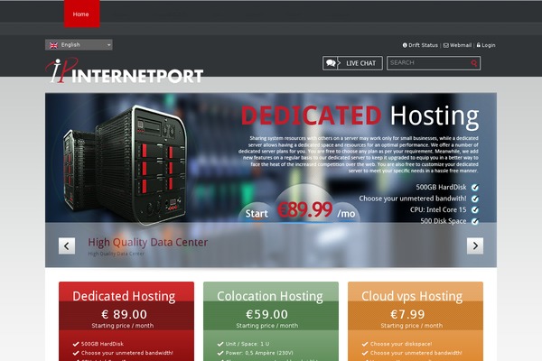Click checkmark beside Power: 0,5 Ampère (230V)
The width and height of the screenshot is (542, 361).
click(220, 353)
